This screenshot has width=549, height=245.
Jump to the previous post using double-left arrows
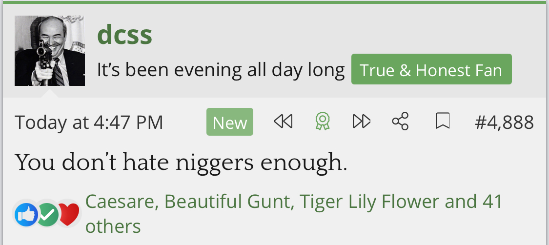tap(283, 122)
